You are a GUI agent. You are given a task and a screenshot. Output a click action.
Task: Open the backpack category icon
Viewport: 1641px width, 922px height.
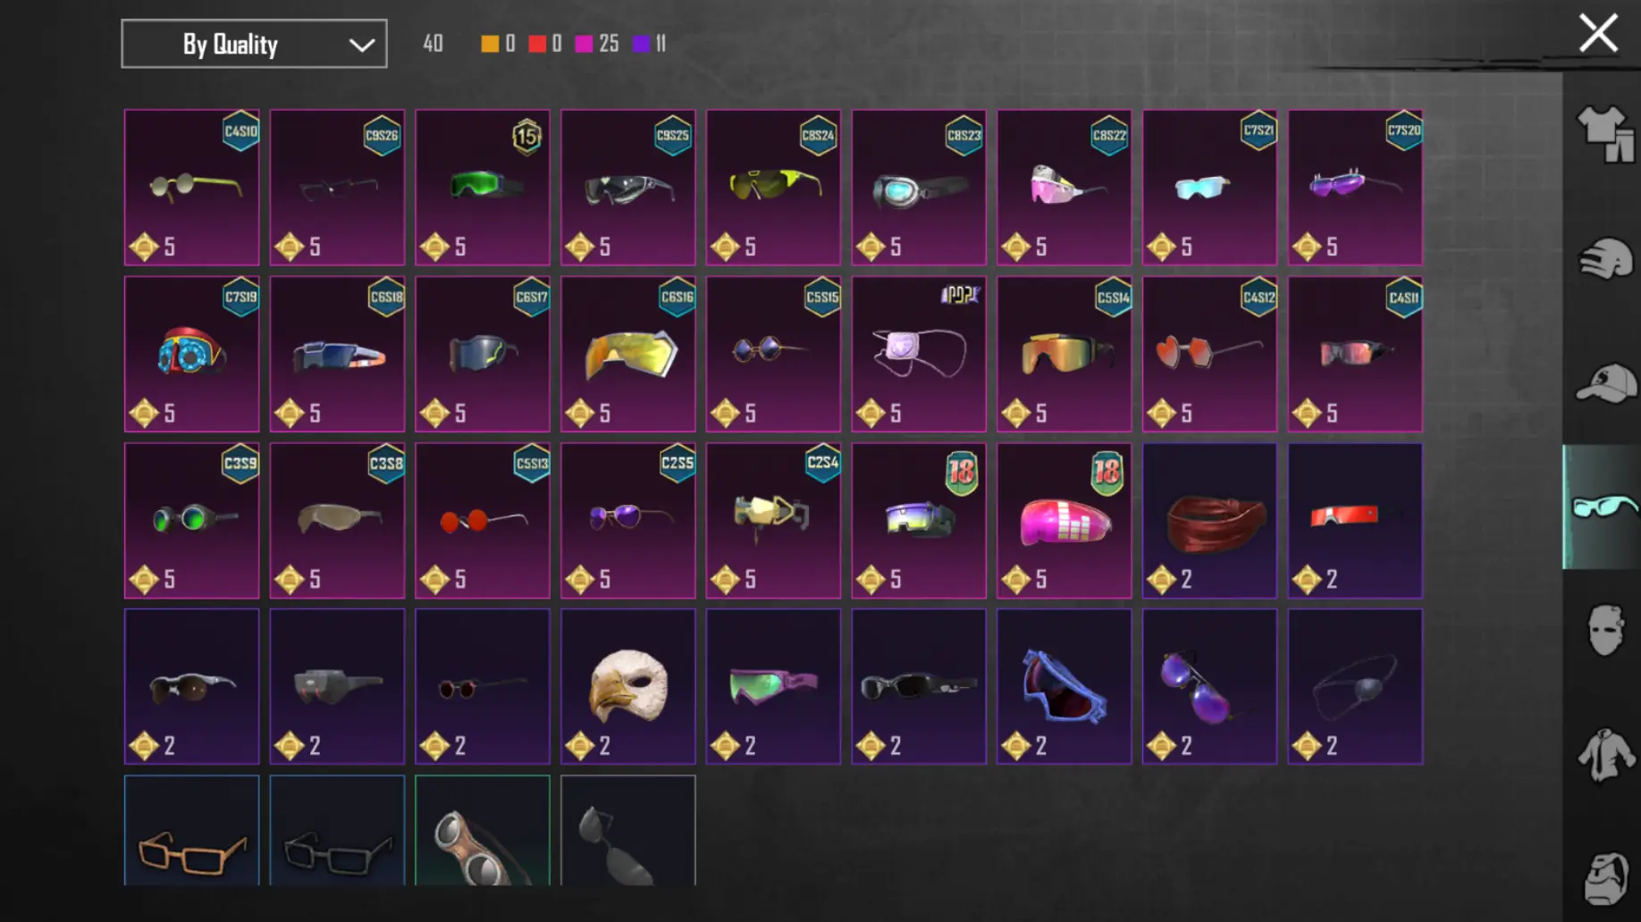pos(1605,877)
